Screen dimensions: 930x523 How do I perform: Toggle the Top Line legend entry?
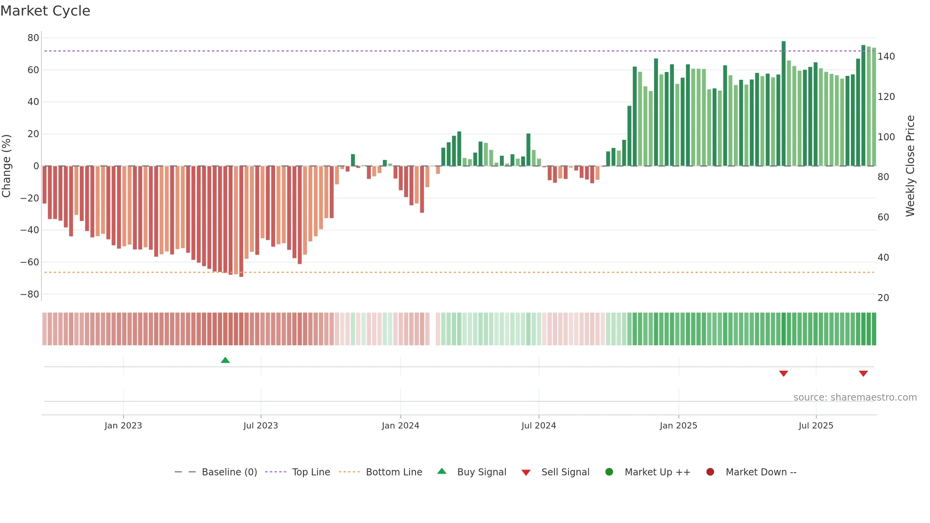point(298,472)
